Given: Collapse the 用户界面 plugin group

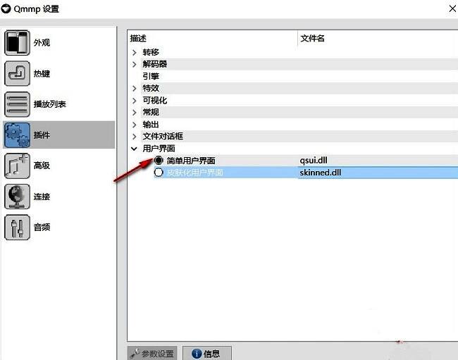Looking at the screenshot, I should (134, 149).
